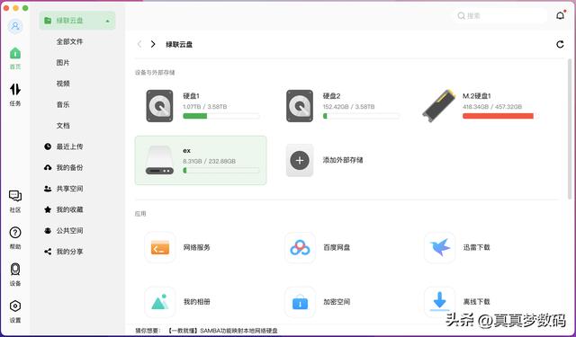This screenshot has height=337, width=576.
Task: Click the M.2硬盘1 red usage bar
Action: point(500,116)
